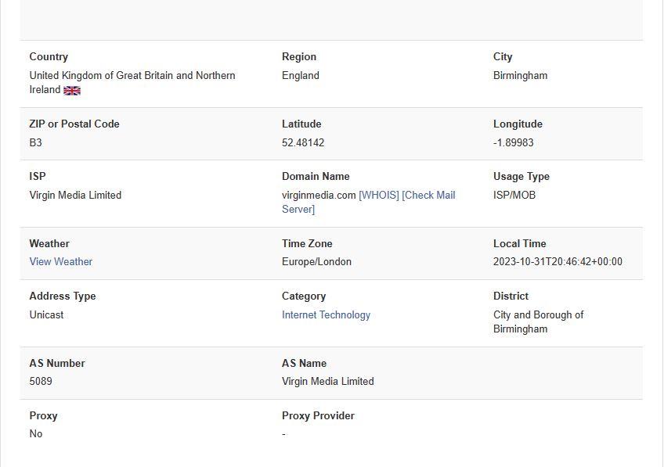Click the local time timestamp value
Viewport: 664px width, 467px height.
(558, 261)
